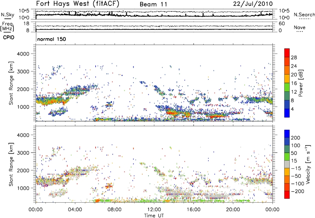Click the "Nave" legend label

(x=300, y=28)
